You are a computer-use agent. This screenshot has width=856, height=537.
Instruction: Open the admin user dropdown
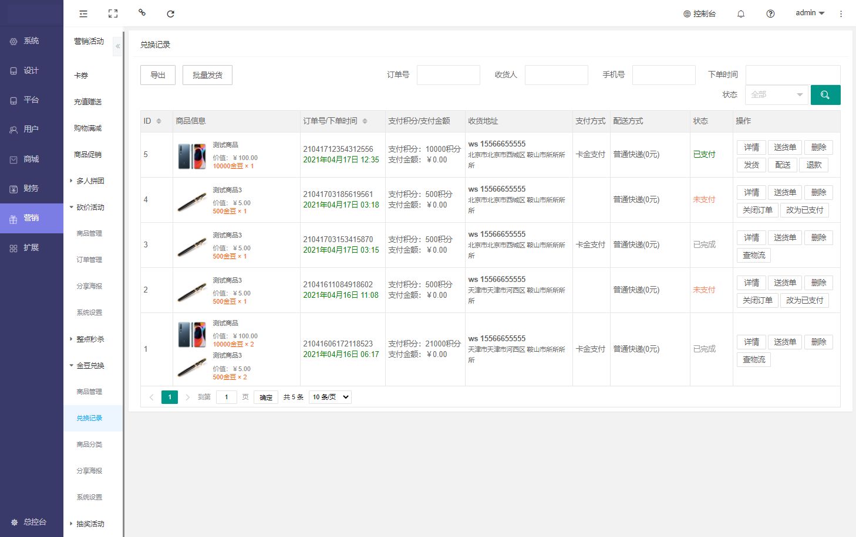tap(810, 13)
